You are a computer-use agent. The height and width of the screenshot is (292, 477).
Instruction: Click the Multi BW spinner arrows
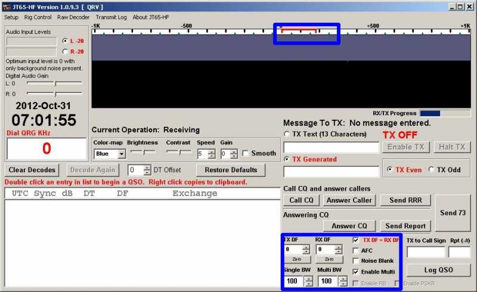click(x=343, y=281)
